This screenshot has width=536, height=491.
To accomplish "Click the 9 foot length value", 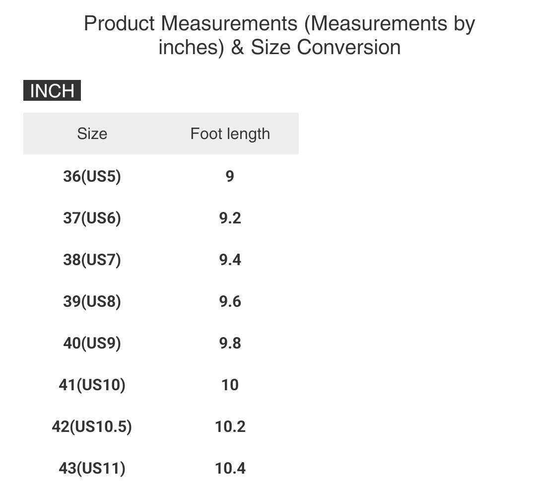I will 230,176.
